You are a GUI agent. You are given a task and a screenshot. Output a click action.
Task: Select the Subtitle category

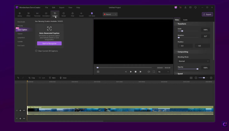pos(20,41)
